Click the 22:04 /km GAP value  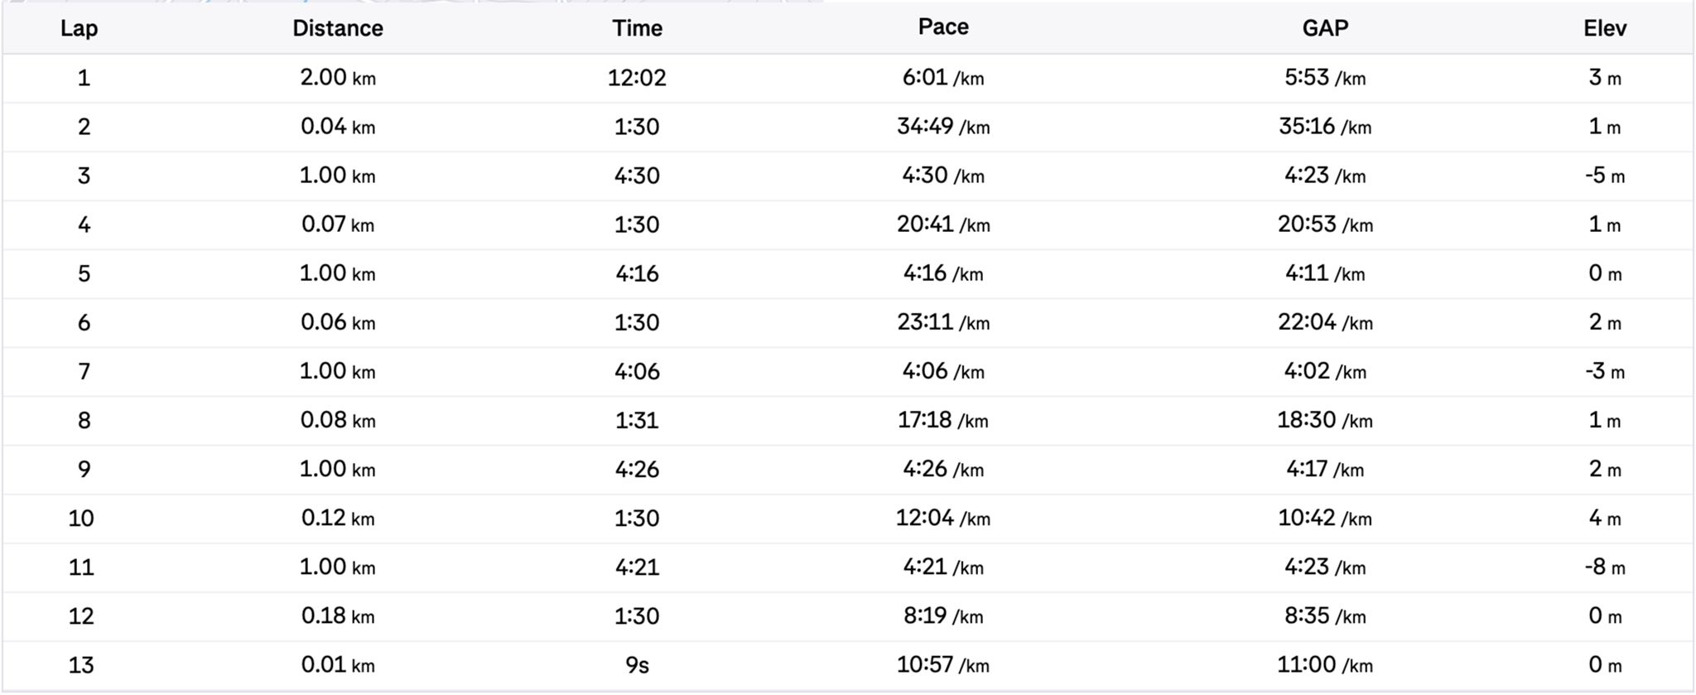(x=1325, y=322)
